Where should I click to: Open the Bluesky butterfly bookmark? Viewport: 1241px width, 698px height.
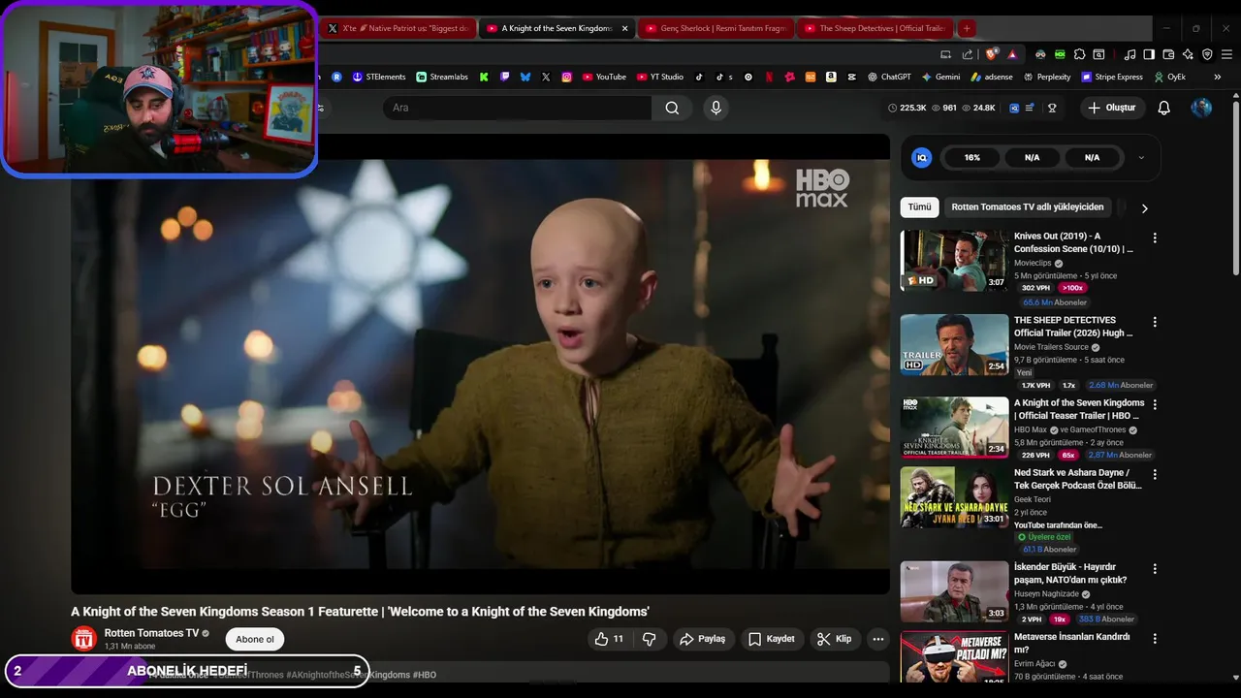click(x=525, y=77)
